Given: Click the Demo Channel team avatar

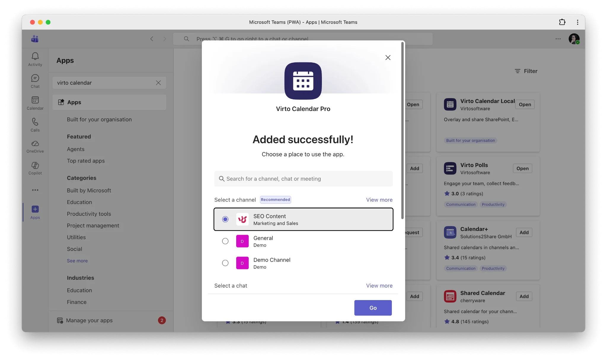Looking at the screenshot, I should click(242, 263).
